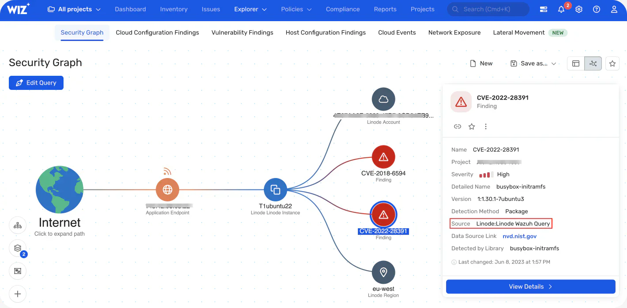Viewport: 627px width, 308px height.
Task: Open the nvd.nist.gov data source link
Action: [519, 236]
